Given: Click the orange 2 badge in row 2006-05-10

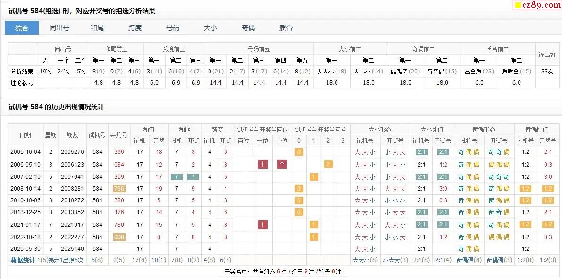Looking at the screenshot, I should (x=328, y=164).
